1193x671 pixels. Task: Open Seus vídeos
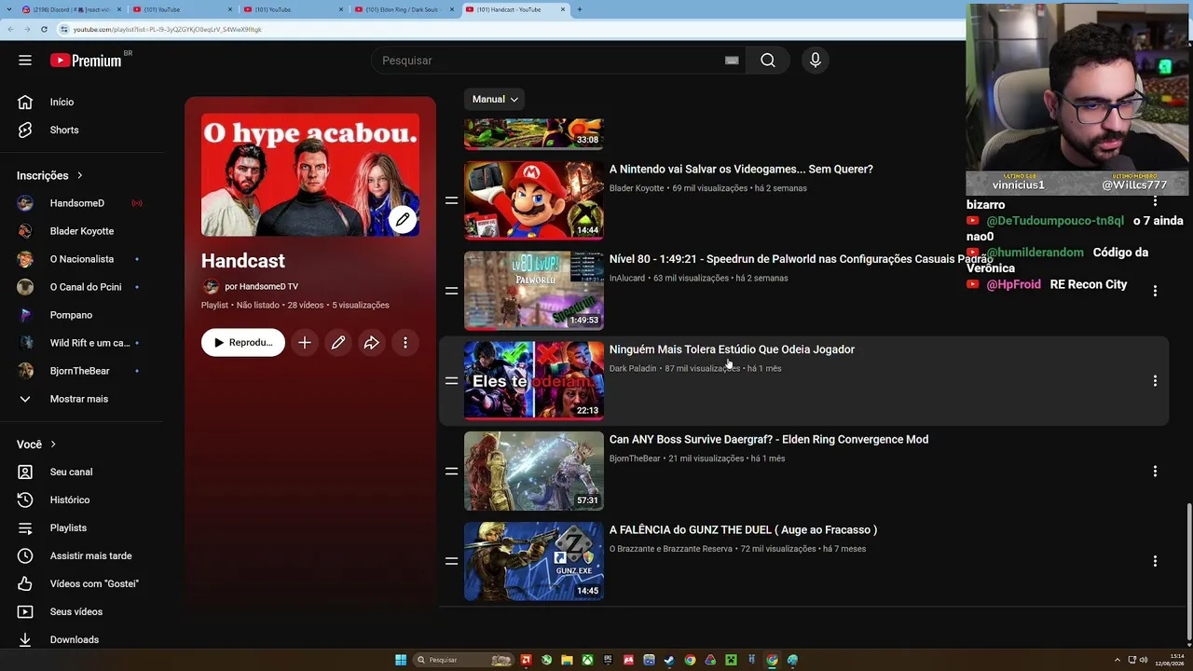[76, 611]
